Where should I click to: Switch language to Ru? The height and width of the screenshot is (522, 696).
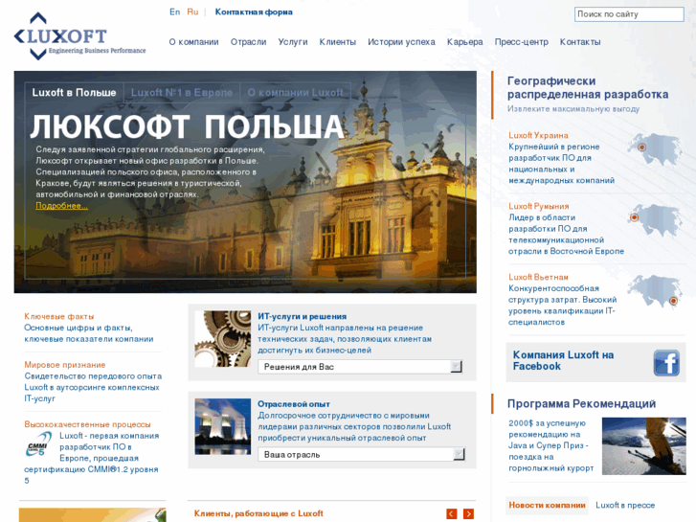click(x=192, y=12)
